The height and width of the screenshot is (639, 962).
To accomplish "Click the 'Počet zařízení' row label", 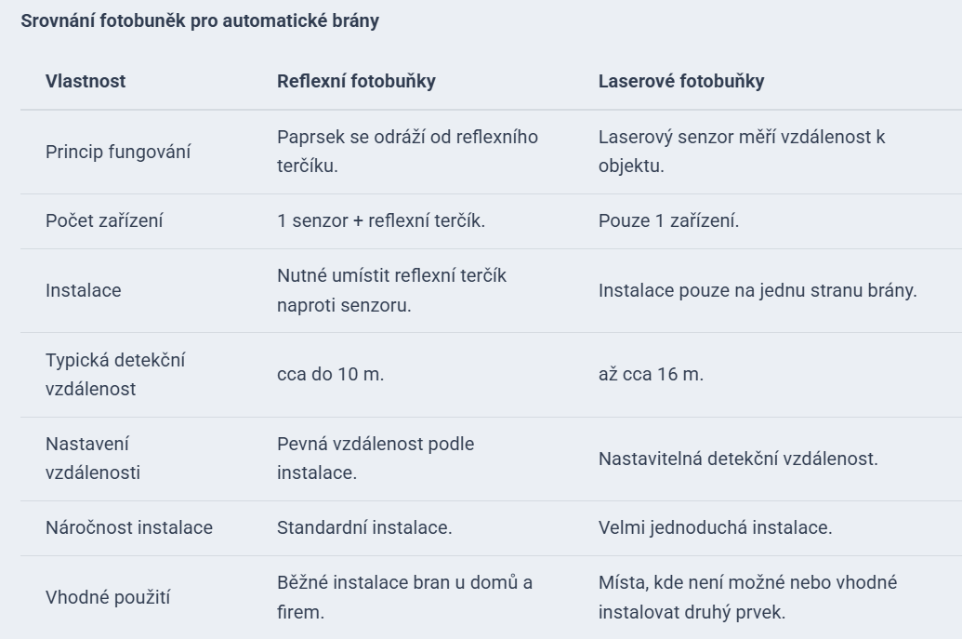I will click(104, 220).
